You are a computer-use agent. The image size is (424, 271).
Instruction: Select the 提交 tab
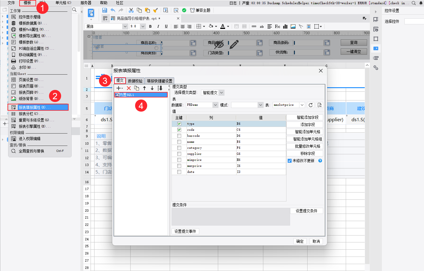point(120,81)
